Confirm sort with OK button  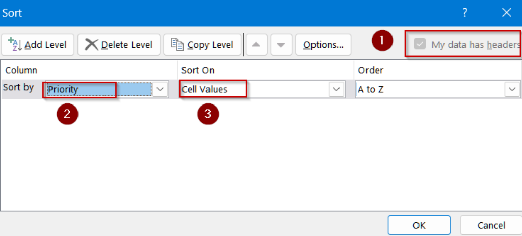click(x=419, y=225)
